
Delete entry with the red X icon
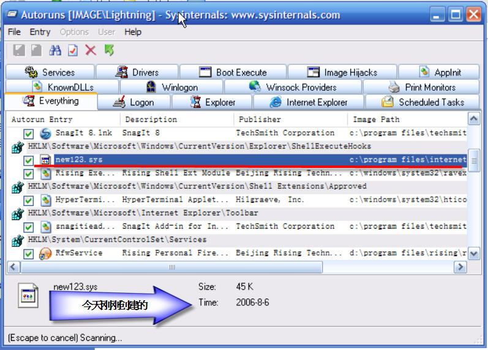pyautogui.click(x=91, y=50)
